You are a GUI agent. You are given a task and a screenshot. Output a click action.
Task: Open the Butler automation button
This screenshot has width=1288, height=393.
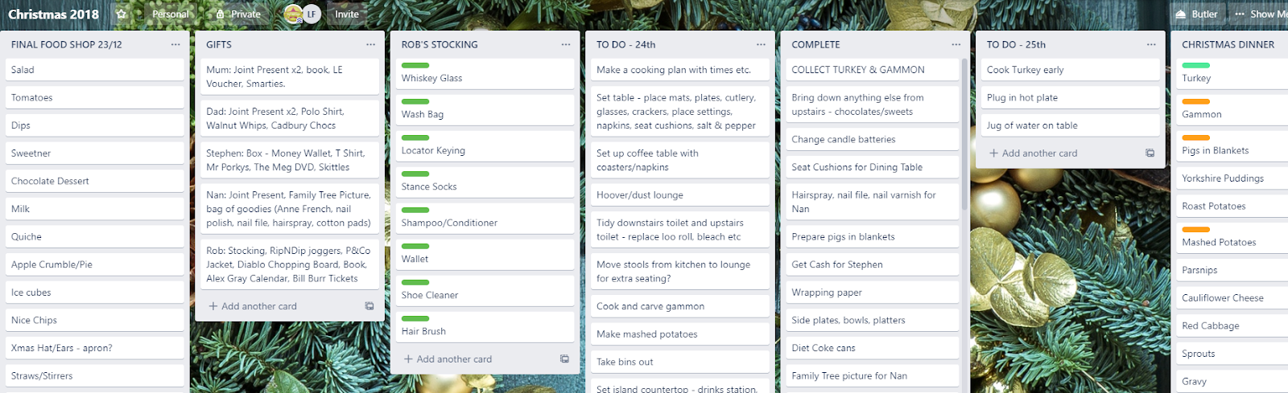pyautogui.click(x=1196, y=14)
